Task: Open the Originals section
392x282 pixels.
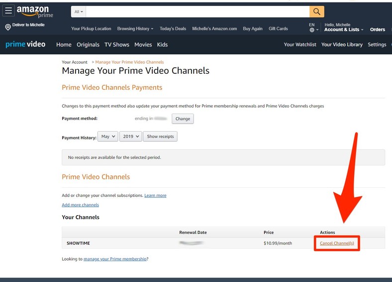Action: tap(88, 44)
